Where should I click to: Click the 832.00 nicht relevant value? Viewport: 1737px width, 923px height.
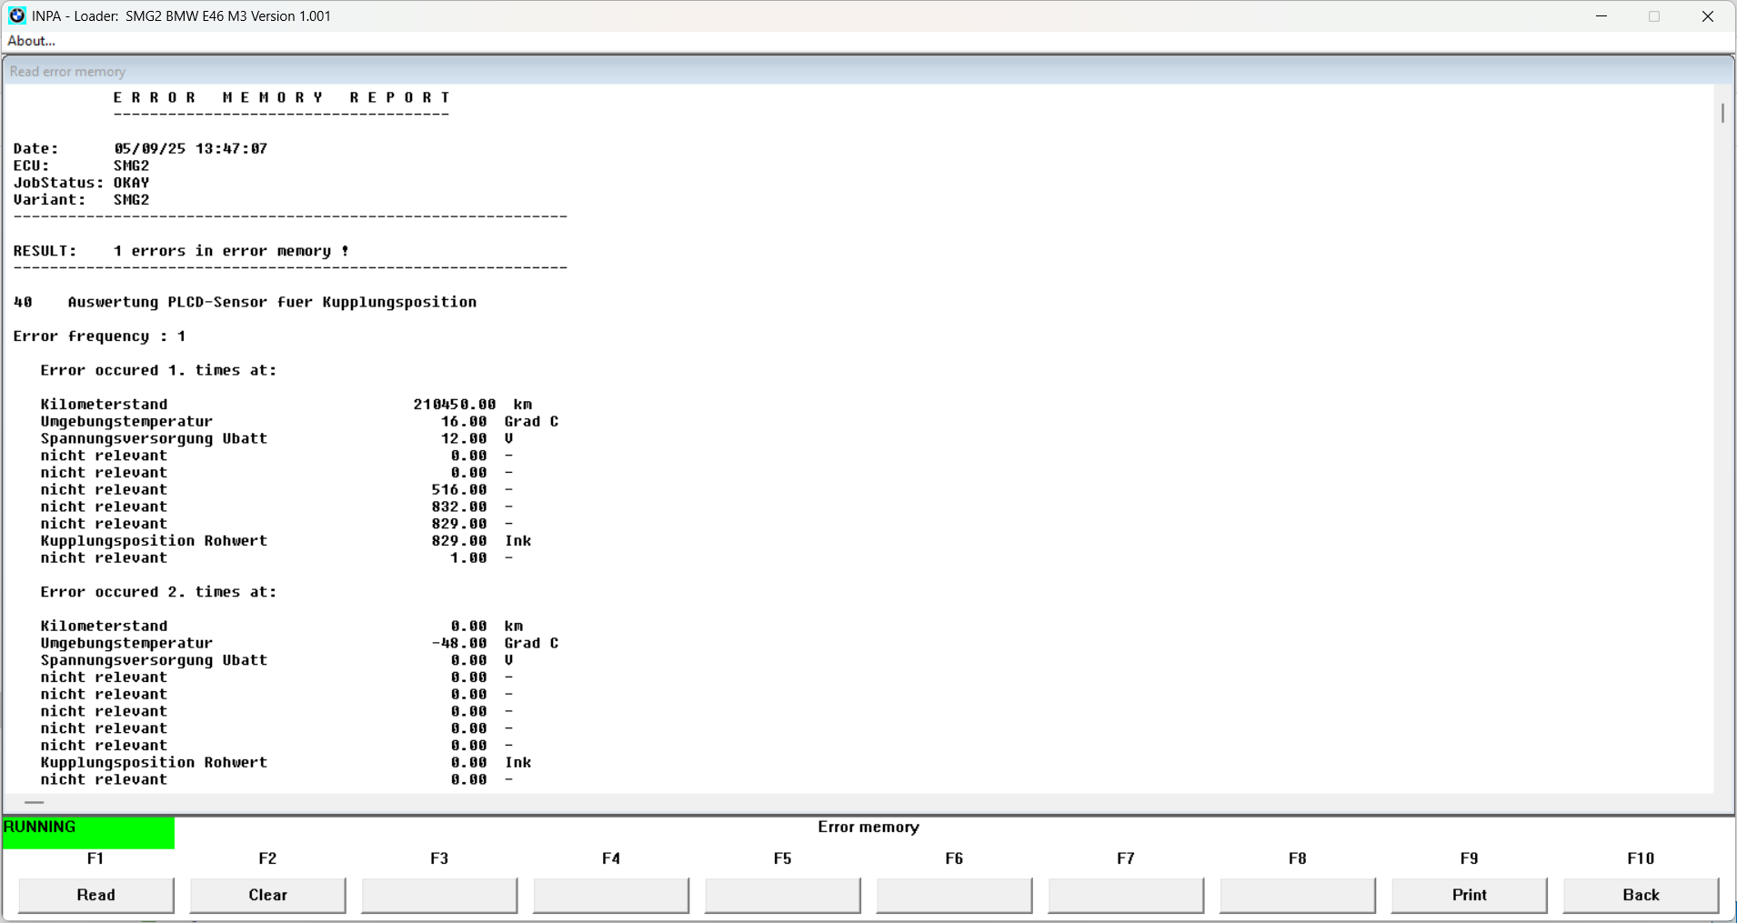pos(459,507)
